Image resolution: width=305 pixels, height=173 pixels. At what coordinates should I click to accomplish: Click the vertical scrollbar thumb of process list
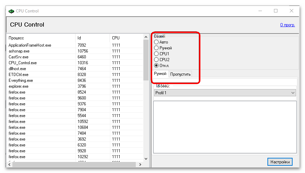click(x=146, y=60)
